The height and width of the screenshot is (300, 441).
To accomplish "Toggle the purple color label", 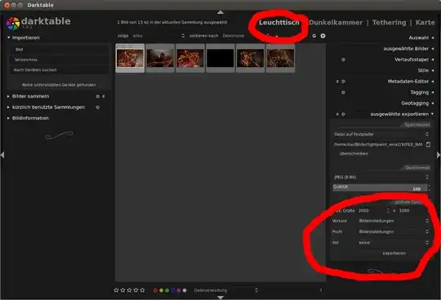I will 179,290.
